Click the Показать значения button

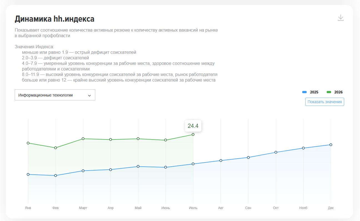click(325, 102)
